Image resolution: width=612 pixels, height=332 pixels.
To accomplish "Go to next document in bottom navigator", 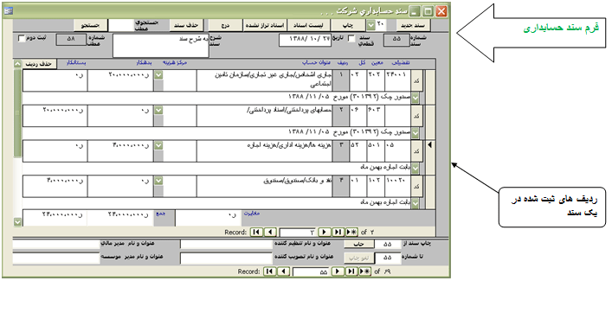I will (338, 271).
